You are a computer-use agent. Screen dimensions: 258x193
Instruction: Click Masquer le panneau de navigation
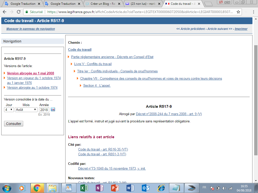tap(30, 29)
